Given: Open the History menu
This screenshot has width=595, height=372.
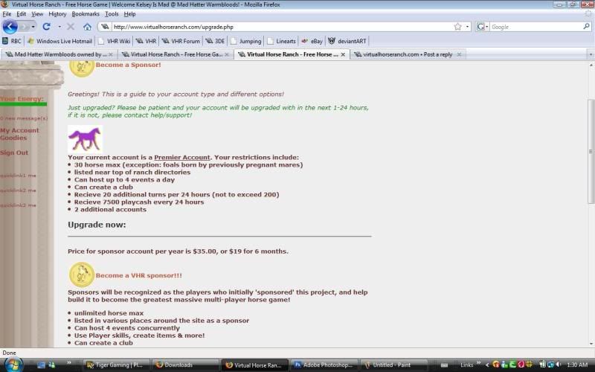Looking at the screenshot, I should click(57, 14).
